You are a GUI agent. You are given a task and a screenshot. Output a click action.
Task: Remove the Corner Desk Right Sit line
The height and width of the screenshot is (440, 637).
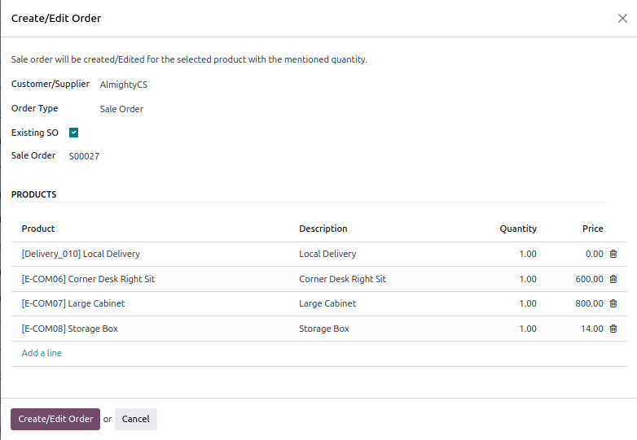click(x=613, y=279)
